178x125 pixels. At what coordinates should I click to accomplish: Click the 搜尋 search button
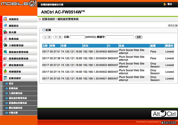click(139, 37)
